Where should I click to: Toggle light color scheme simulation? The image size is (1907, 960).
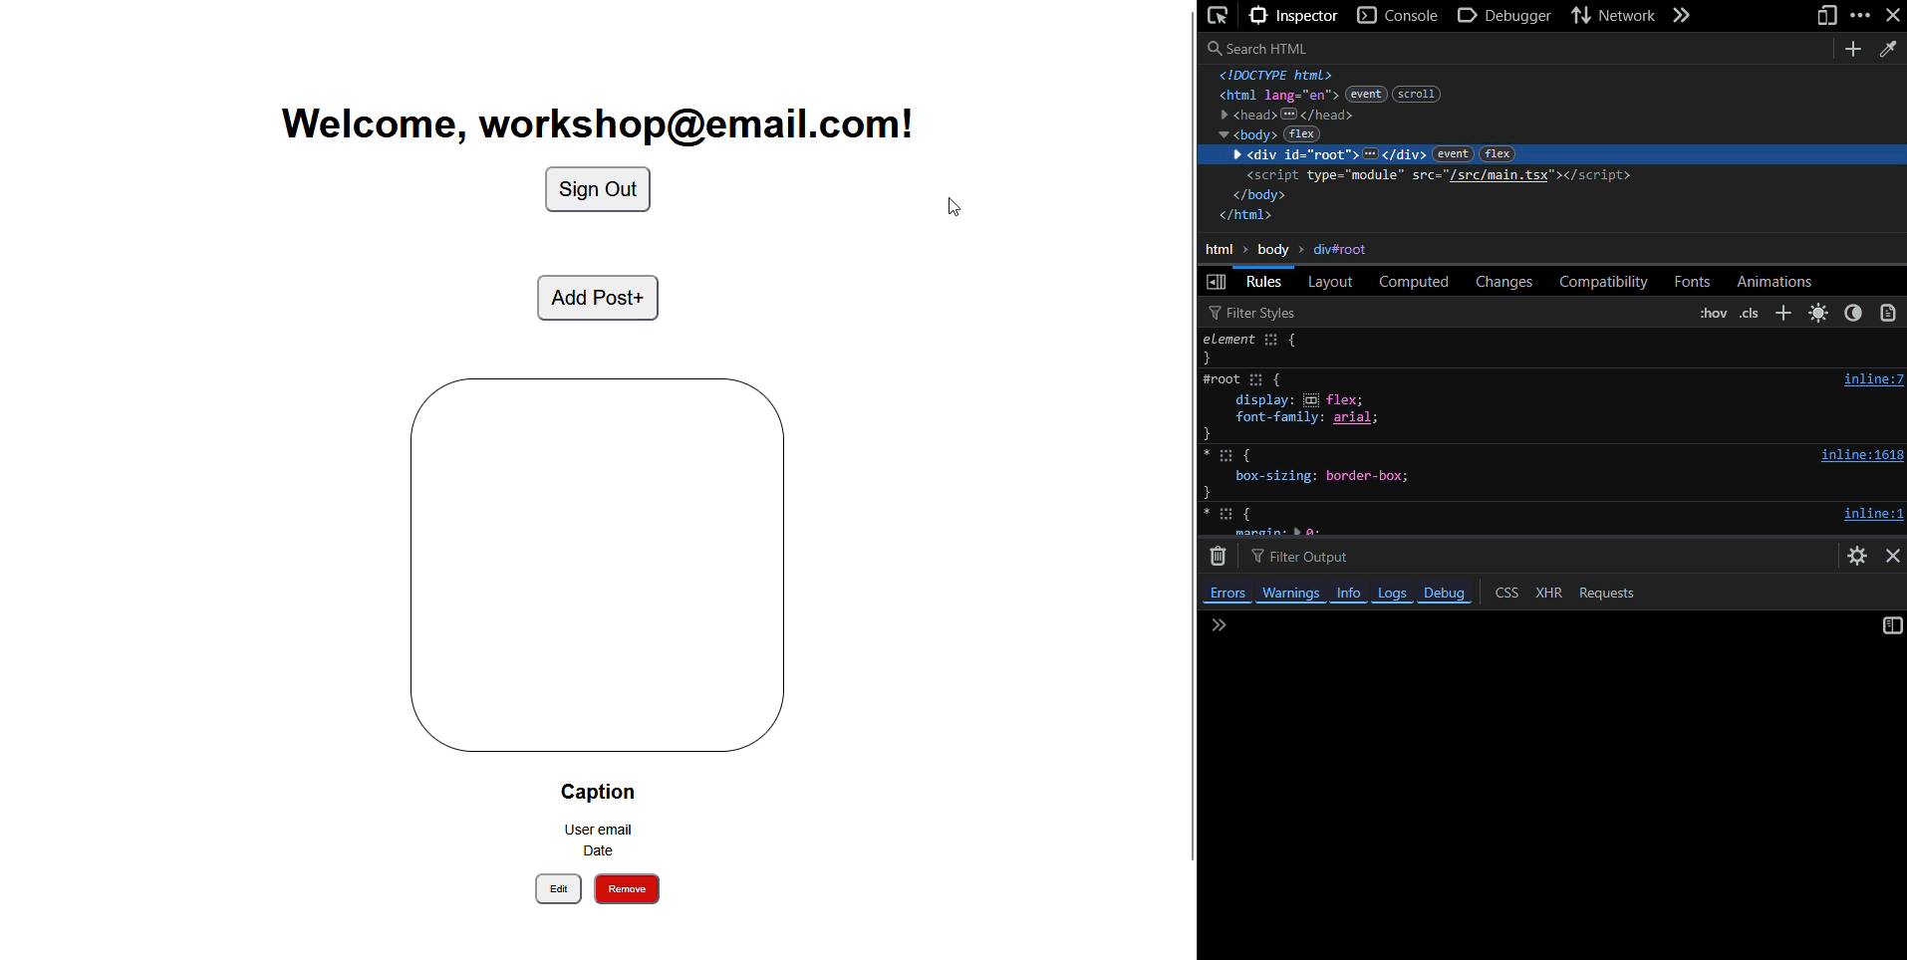(1818, 313)
